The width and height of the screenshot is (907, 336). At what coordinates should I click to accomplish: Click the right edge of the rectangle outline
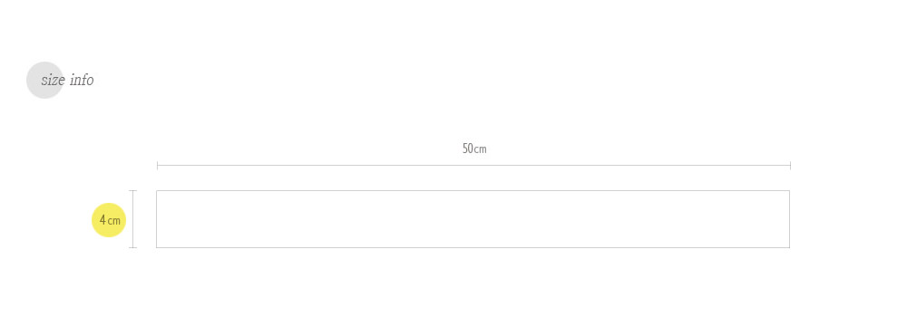point(790,219)
